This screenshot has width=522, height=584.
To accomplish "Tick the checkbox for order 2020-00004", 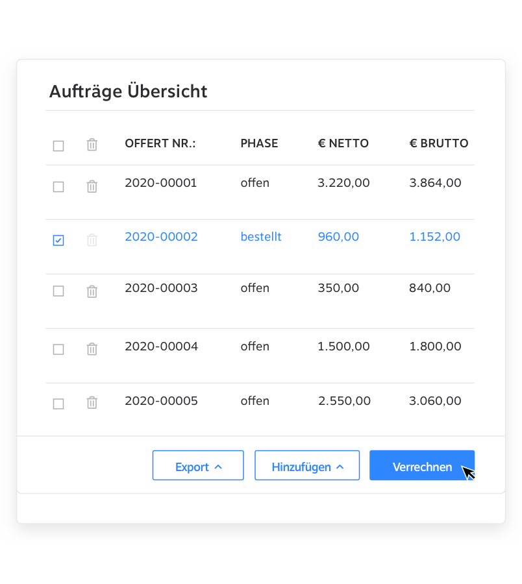I will 58,350.
